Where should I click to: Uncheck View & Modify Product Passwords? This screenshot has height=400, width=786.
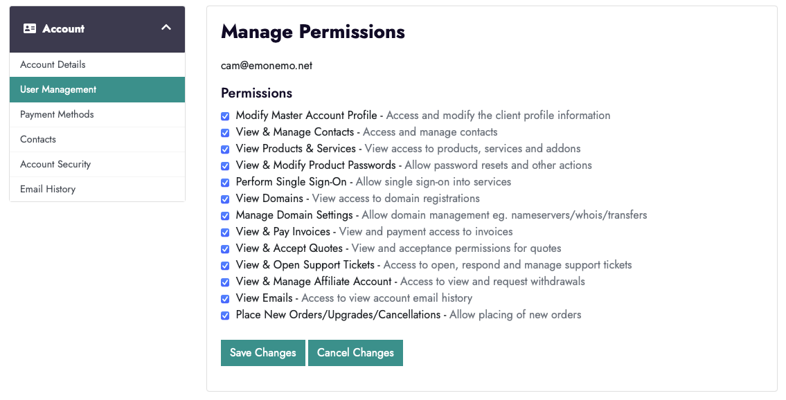click(225, 166)
